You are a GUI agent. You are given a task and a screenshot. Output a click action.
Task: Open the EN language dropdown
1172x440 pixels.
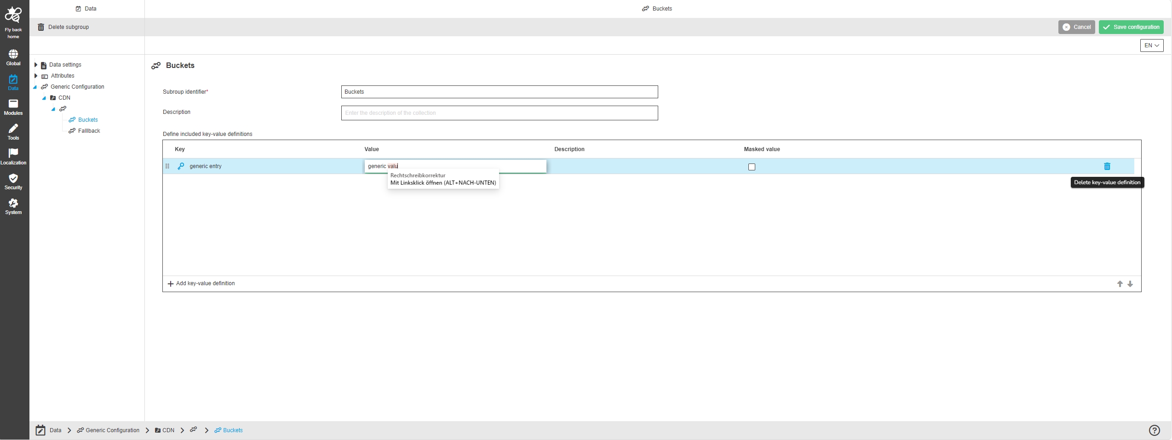1151,45
